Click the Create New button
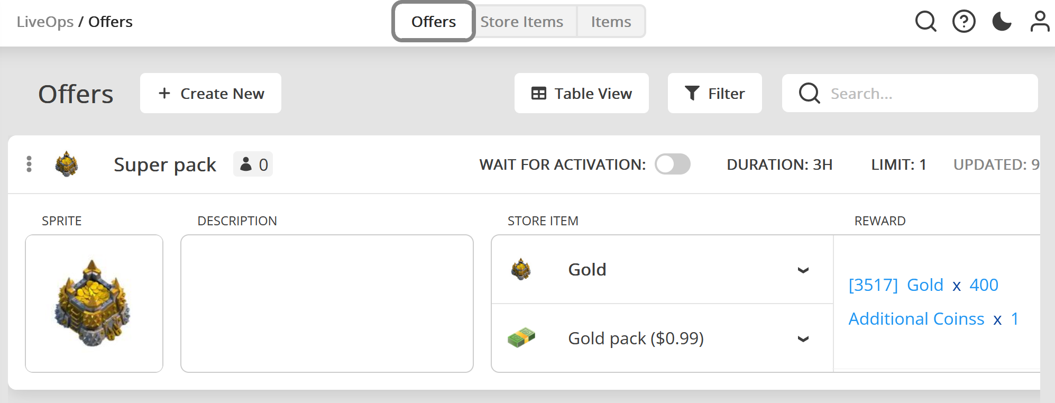 [210, 93]
